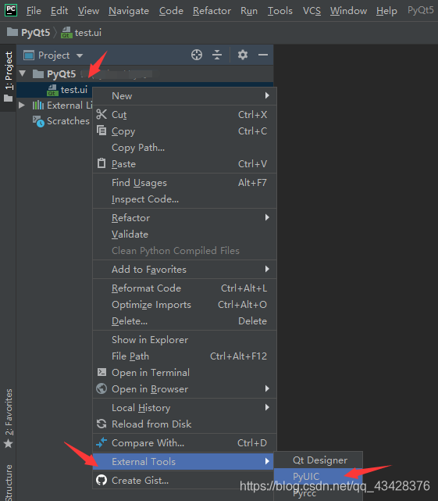Click the Reload from Disk refresh icon
The width and height of the screenshot is (438, 501).
[101, 424]
